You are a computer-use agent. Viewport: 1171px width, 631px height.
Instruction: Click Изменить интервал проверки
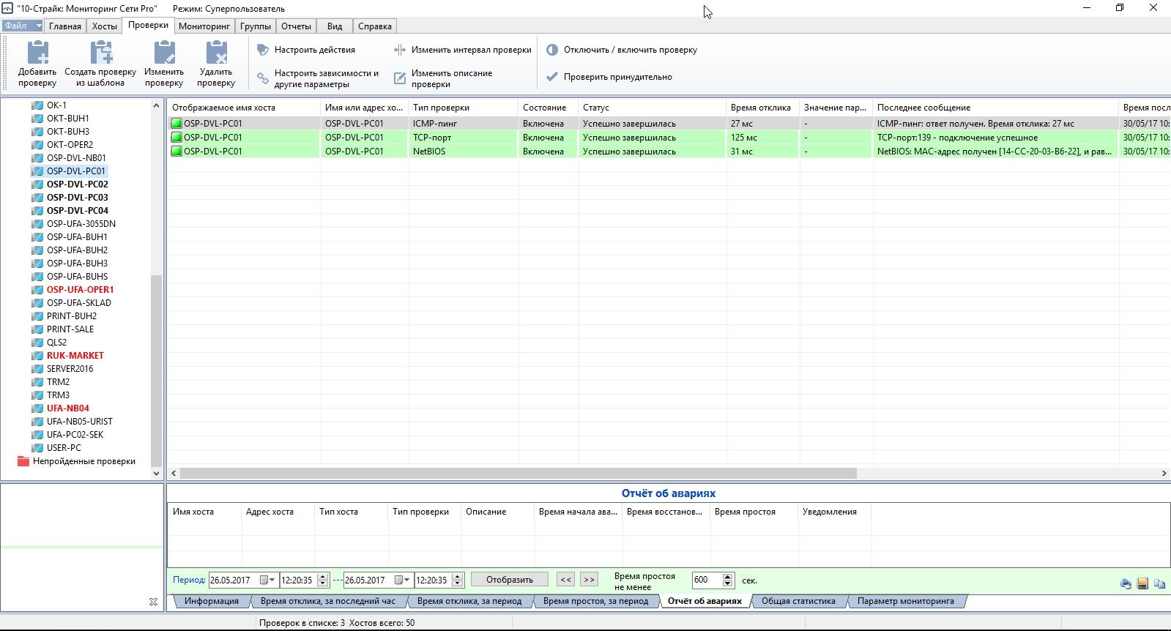[x=462, y=50]
